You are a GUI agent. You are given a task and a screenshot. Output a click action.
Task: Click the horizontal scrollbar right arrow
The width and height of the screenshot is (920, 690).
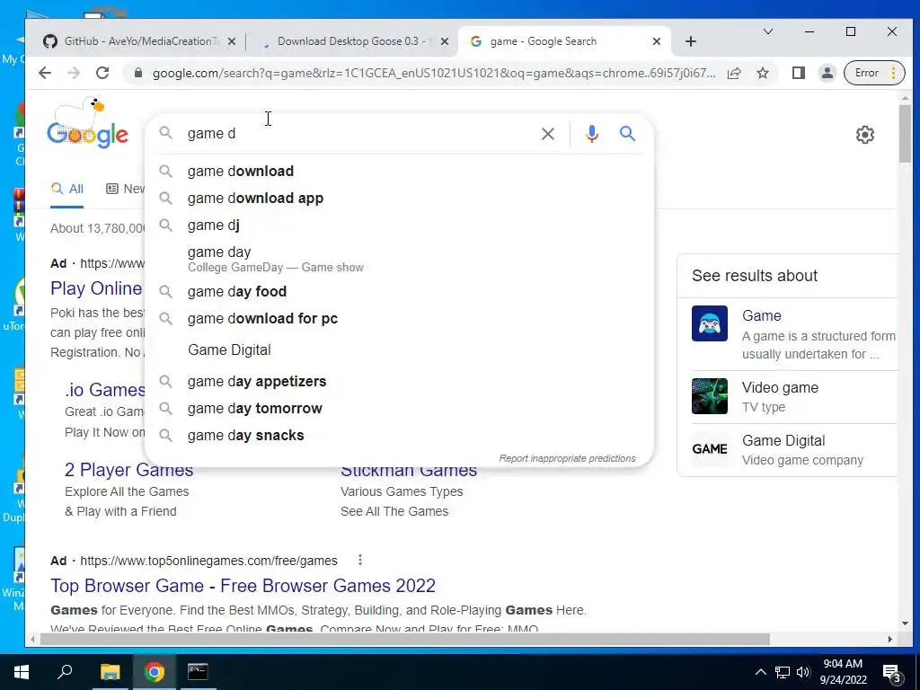[x=890, y=639]
